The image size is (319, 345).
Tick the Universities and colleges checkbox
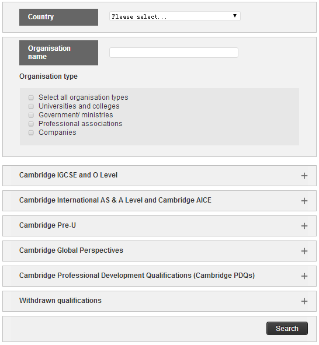[31, 106]
